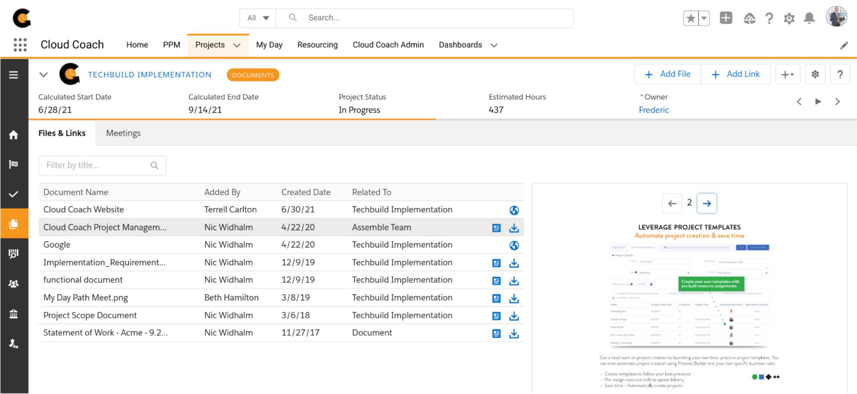This screenshot has width=857, height=394.
Task: Select the Files & Links tab
Action: click(x=62, y=133)
